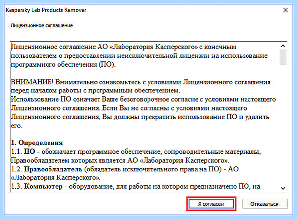Click the "ВНИМАНИЕ!" warning line
This screenshot has width=297, height=219.
click(x=141, y=82)
